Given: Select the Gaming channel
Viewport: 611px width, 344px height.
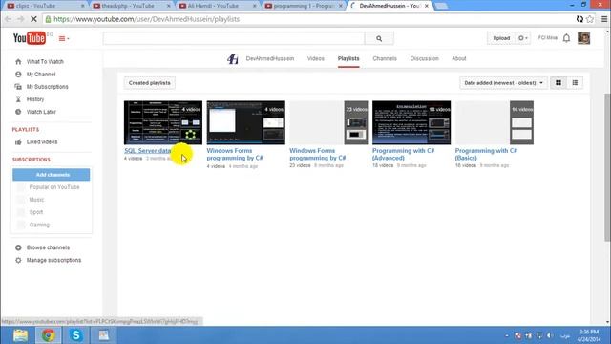Looking at the screenshot, I should tap(39, 225).
